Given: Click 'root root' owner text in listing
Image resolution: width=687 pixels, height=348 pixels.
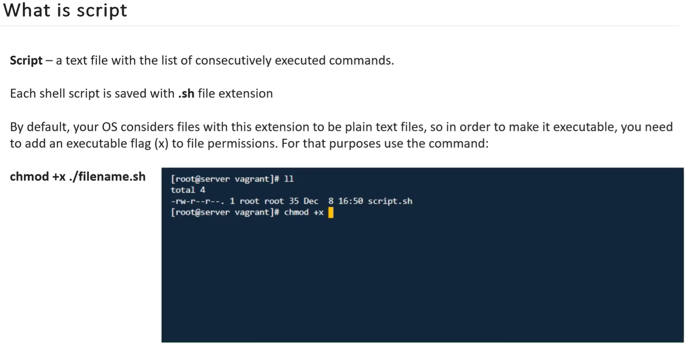Looking at the screenshot, I should click(262, 201).
